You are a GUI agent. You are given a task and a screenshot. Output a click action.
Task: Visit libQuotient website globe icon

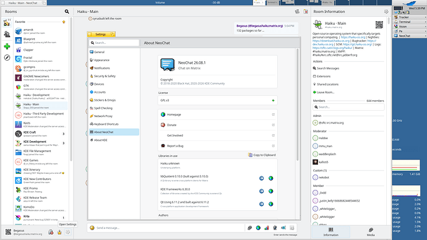click(270, 178)
